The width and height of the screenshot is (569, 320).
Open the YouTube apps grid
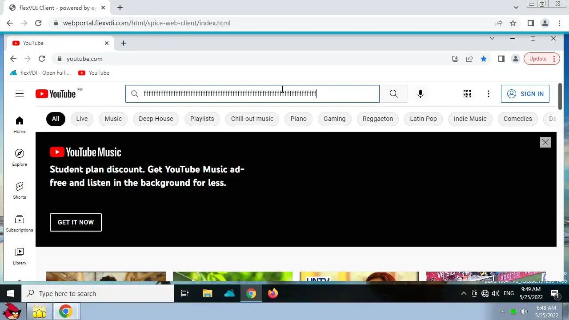pos(467,94)
